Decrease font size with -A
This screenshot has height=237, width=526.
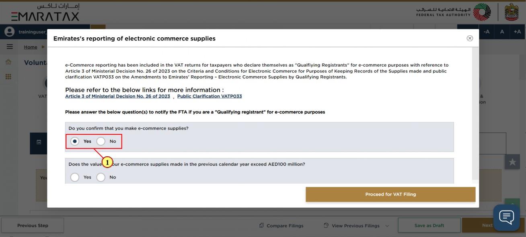(487, 32)
